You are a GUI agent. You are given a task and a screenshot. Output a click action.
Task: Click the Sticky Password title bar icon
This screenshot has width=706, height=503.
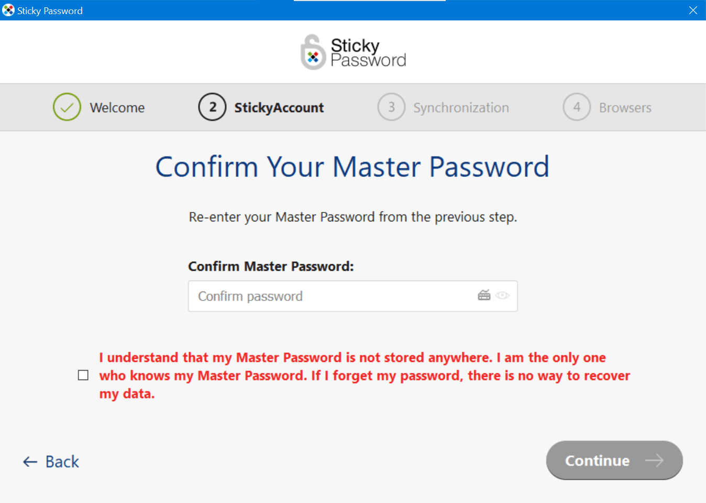8,10
